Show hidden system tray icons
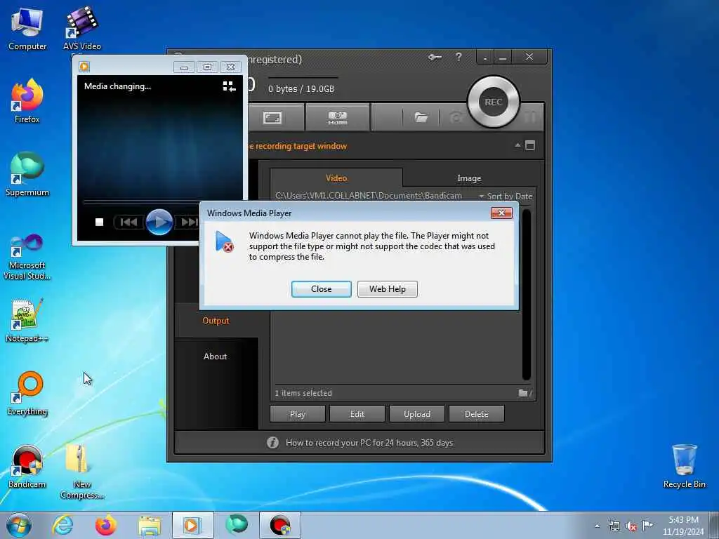This screenshot has width=719, height=539. click(597, 526)
